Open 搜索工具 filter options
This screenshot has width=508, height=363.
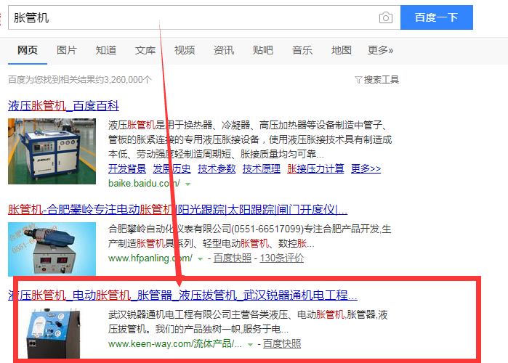click(x=381, y=80)
